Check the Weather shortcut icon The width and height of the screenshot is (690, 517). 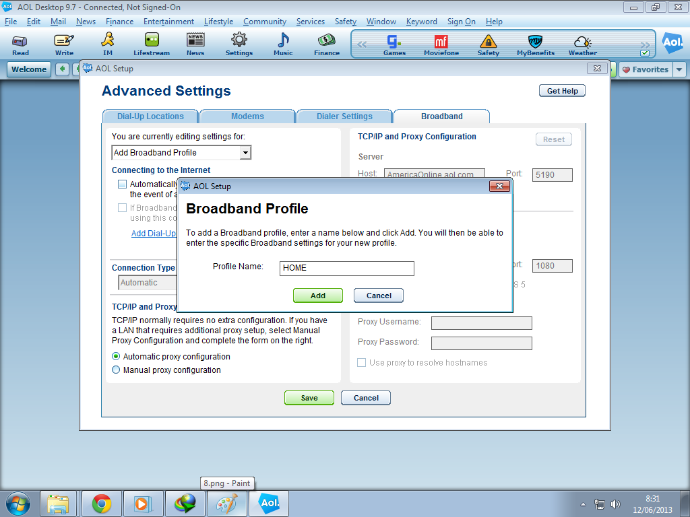(583, 46)
